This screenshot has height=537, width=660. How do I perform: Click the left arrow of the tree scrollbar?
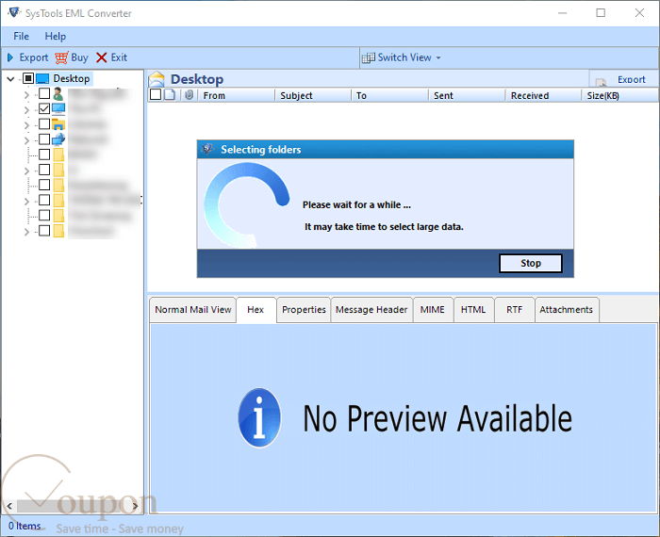9,506
